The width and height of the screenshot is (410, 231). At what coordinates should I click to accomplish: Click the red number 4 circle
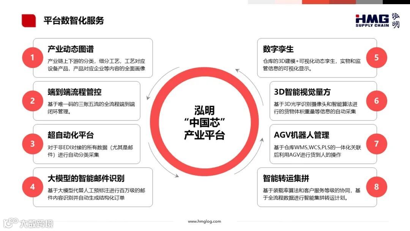[x=32, y=187]
